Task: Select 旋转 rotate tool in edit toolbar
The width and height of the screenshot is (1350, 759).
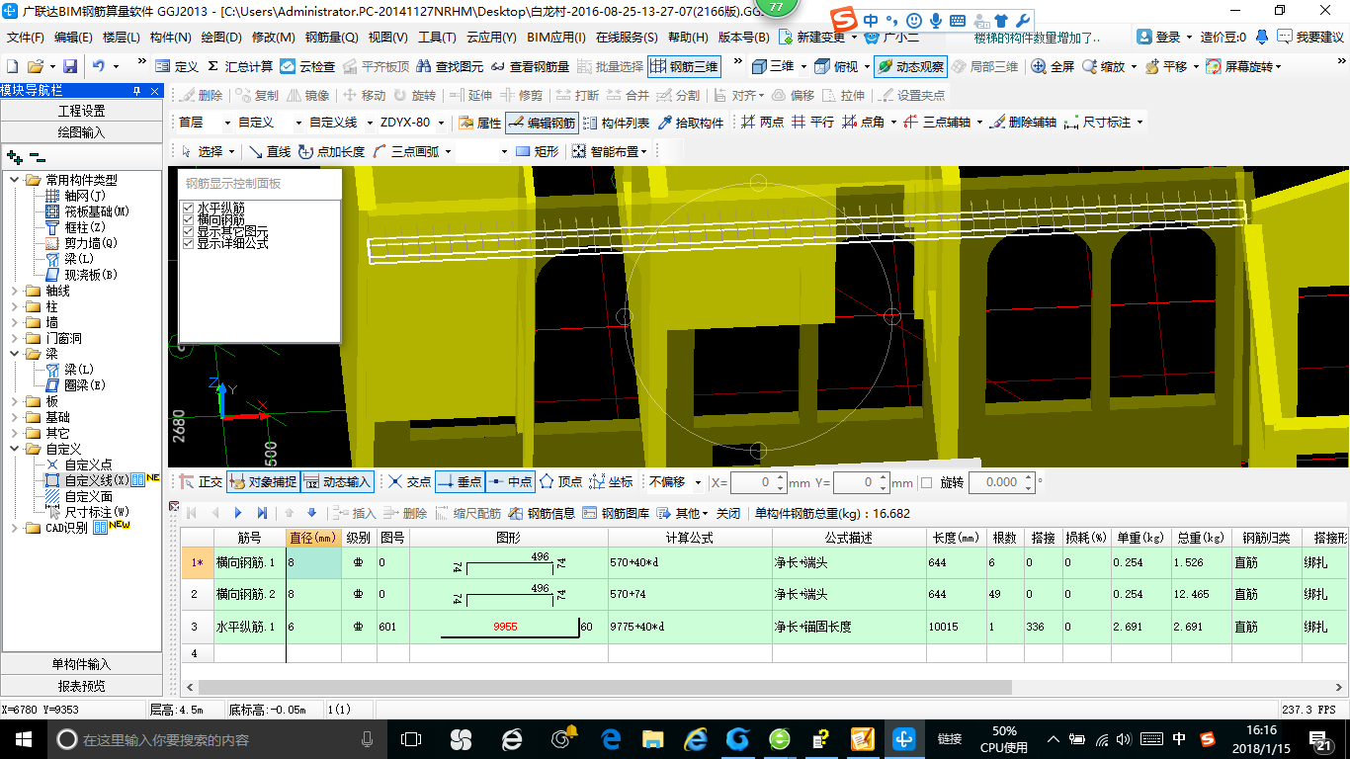Action: 414,95
